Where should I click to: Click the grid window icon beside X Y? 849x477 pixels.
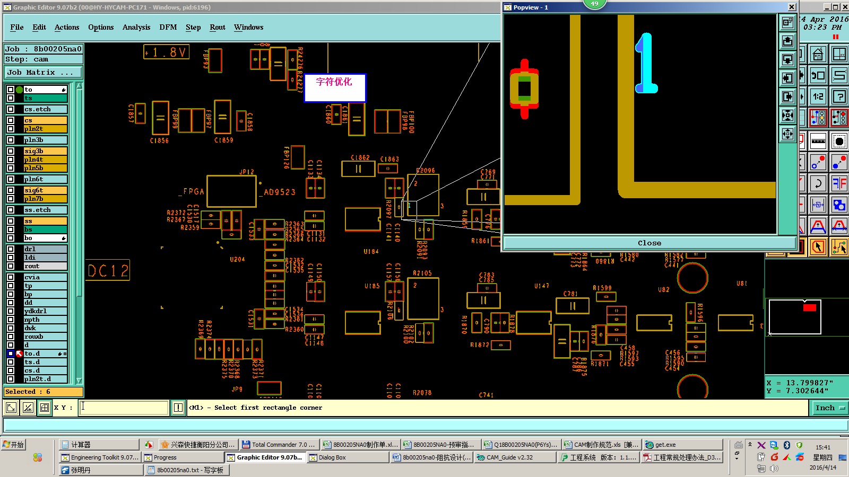[x=45, y=408]
